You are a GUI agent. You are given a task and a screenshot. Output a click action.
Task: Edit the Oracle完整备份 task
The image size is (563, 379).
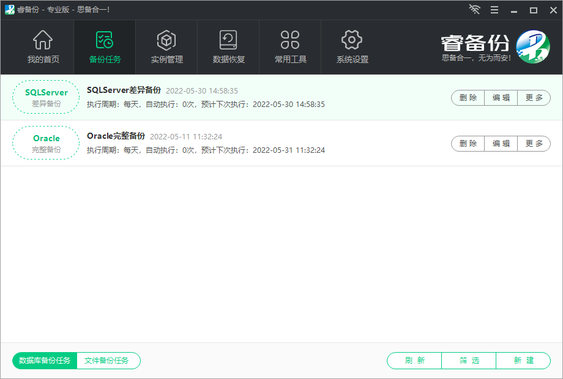click(x=501, y=144)
